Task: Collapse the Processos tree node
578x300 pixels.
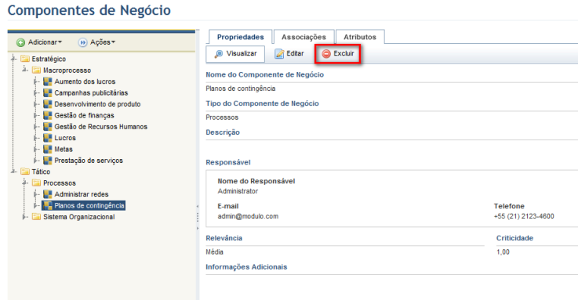Action: click(24, 183)
